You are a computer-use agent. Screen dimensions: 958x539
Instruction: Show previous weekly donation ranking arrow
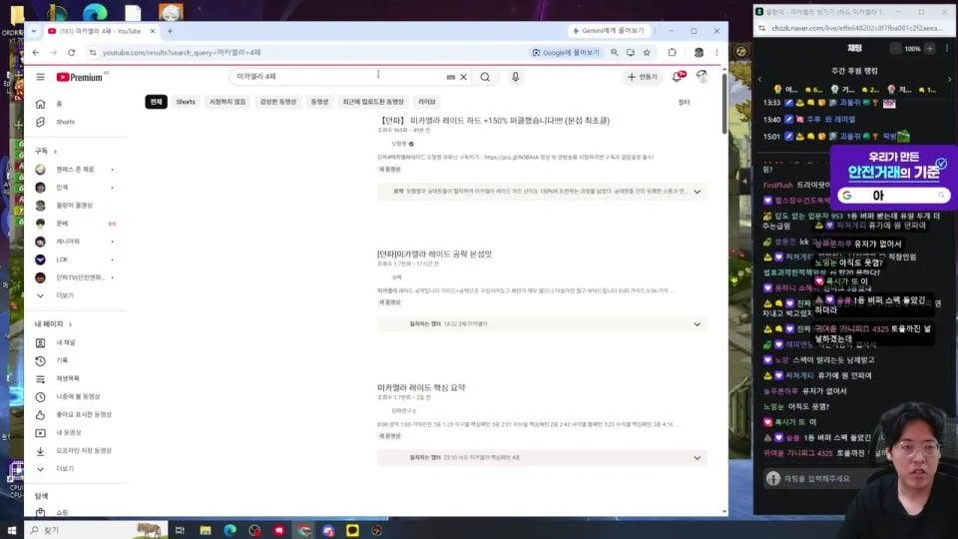[759, 80]
